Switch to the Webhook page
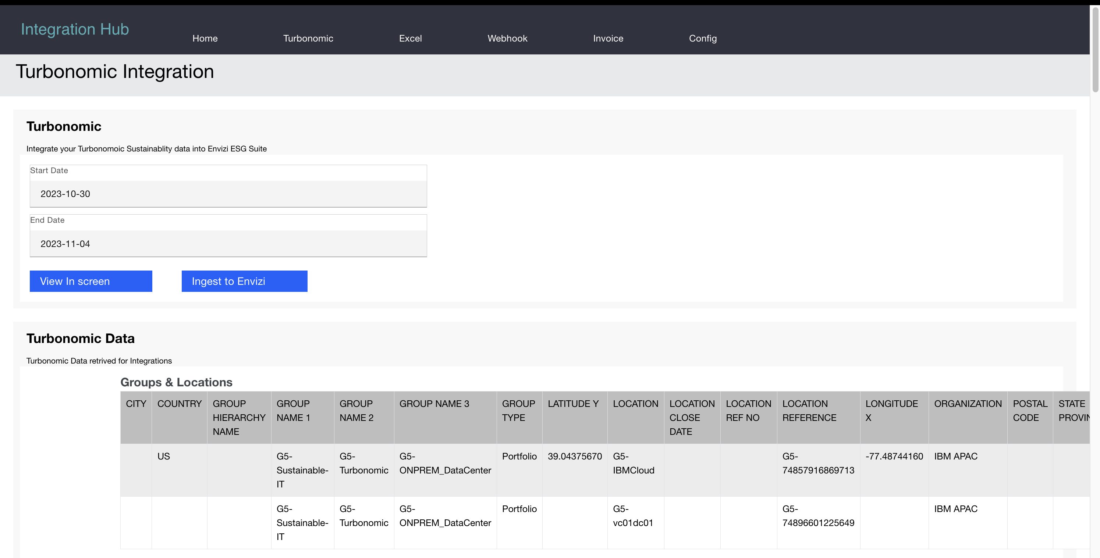The image size is (1100, 558). pos(507,38)
